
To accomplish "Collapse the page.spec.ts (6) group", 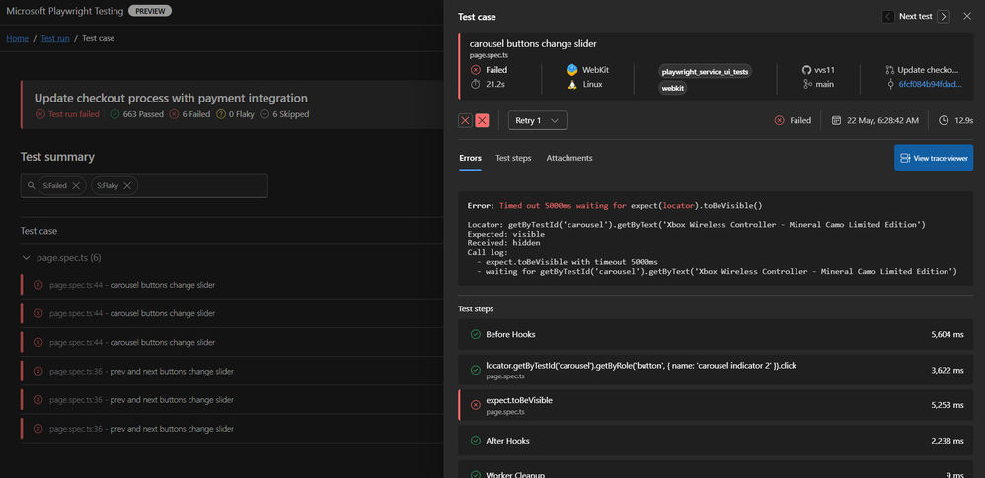I will (x=26, y=258).
